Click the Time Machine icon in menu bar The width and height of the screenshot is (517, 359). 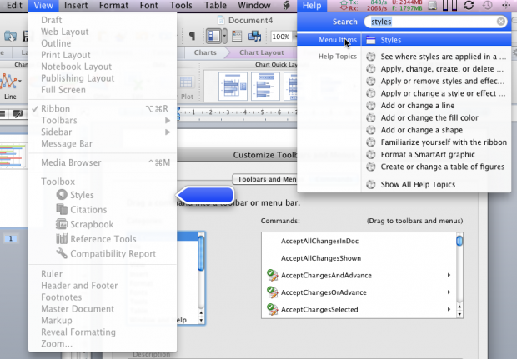tap(489, 6)
